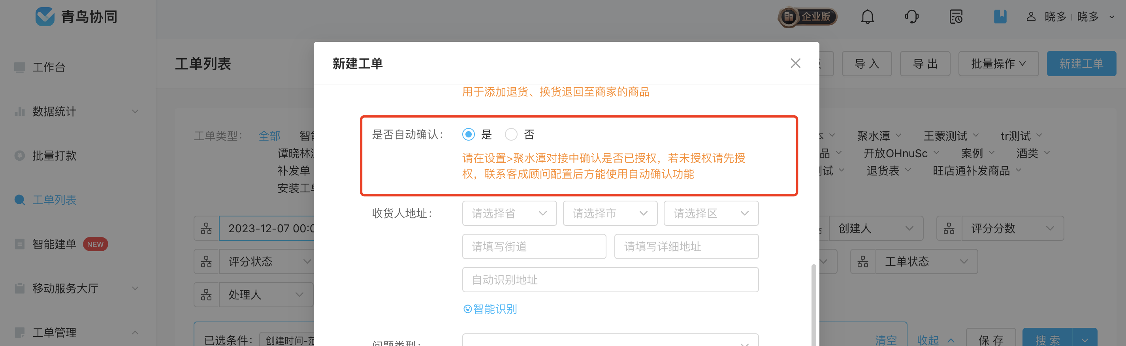The height and width of the screenshot is (346, 1126).
Task: Open the 评分状态 filter dropdown
Action: point(266,261)
